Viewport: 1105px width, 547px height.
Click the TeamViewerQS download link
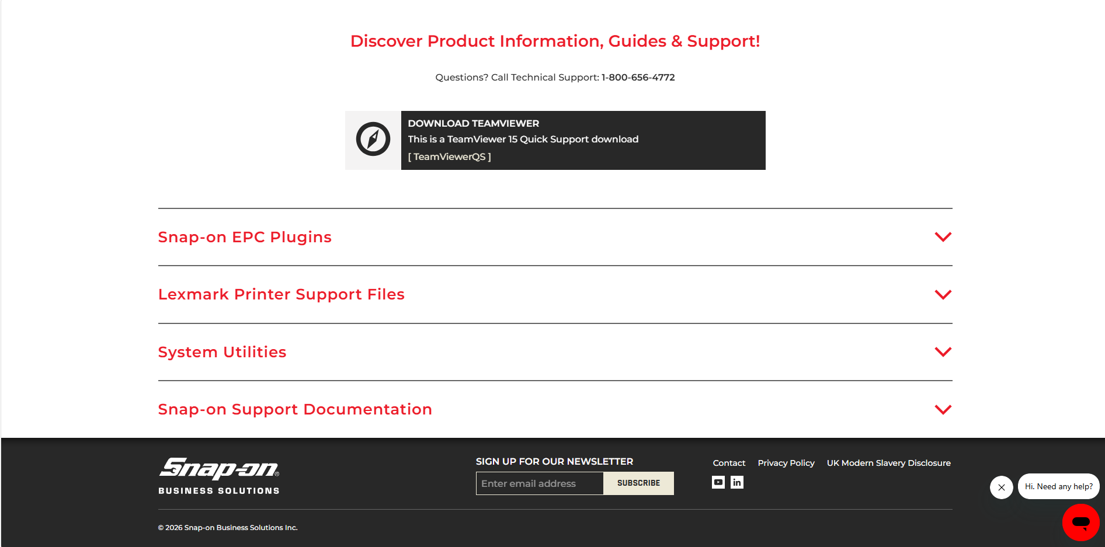point(449,156)
